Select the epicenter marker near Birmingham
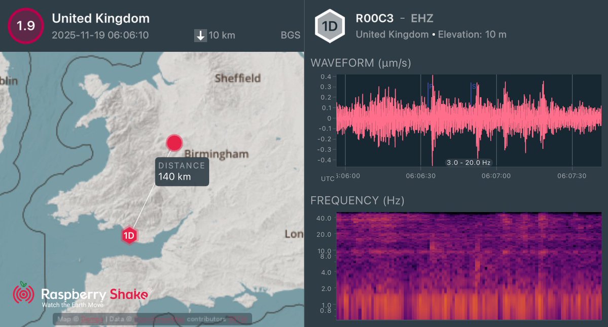Screen dimensions: 608x327 click(x=174, y=143)
